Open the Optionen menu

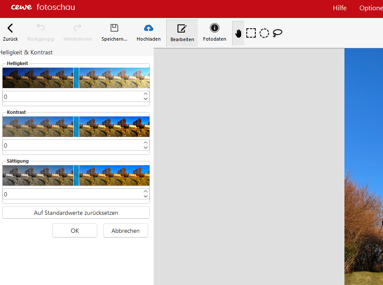point(371,8)
